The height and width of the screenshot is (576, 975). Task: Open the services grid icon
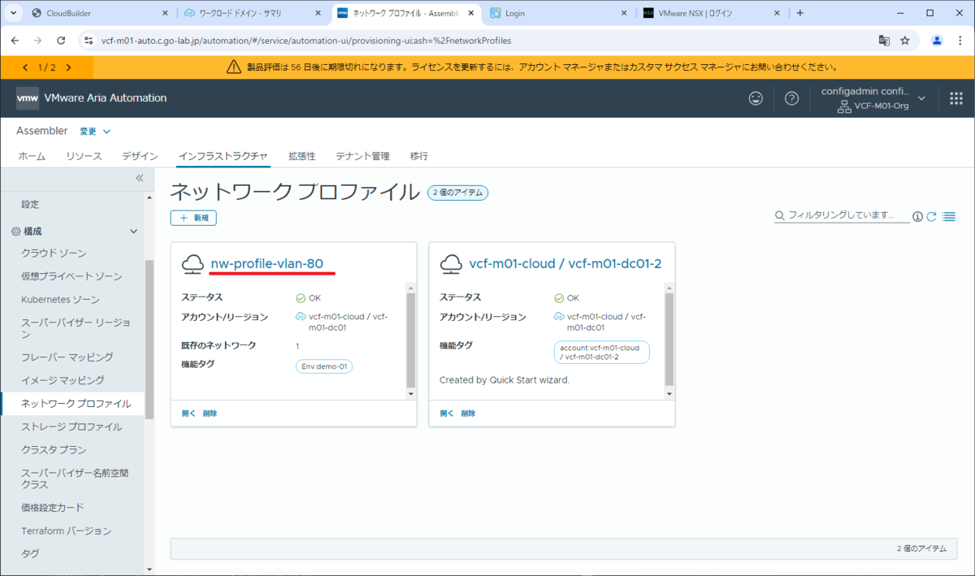coord(955,98)
